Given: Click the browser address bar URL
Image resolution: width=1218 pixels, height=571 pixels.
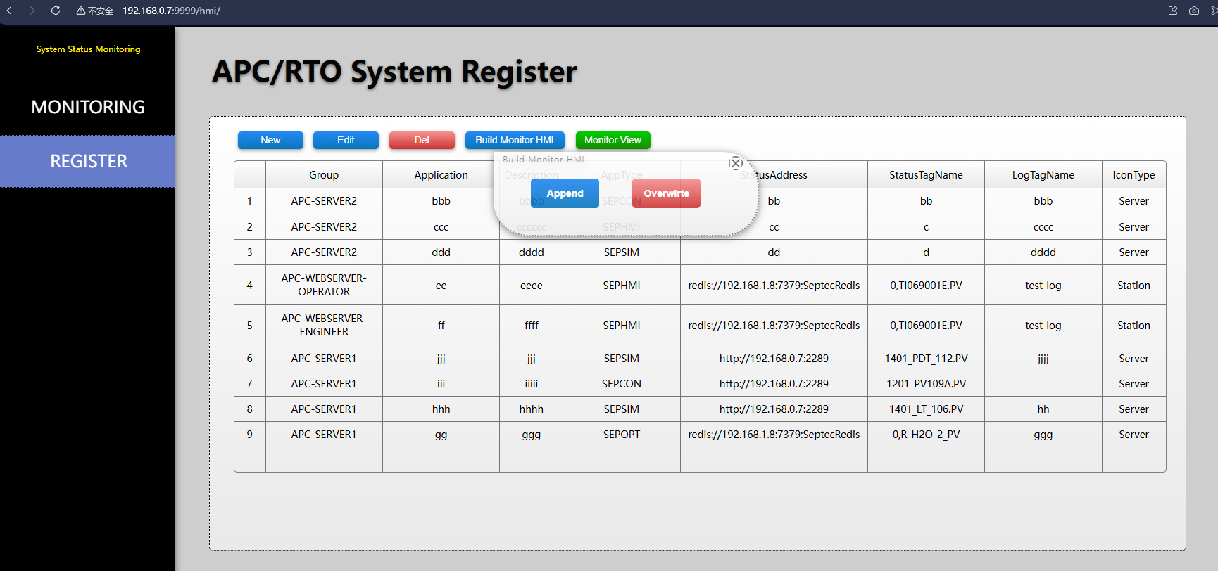Looking at the screenshot, I should pyautogui.click(x=171, y=11).
